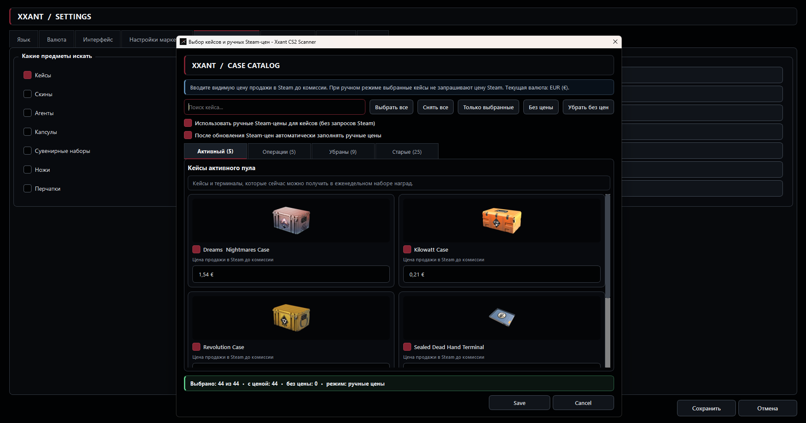Click the Sealed Dead Hand Terminal image

click(502, 317)
